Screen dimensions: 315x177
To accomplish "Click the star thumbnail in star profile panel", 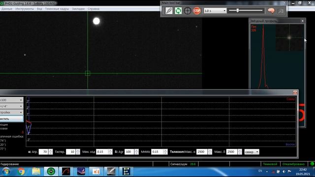I will [289, 37].
